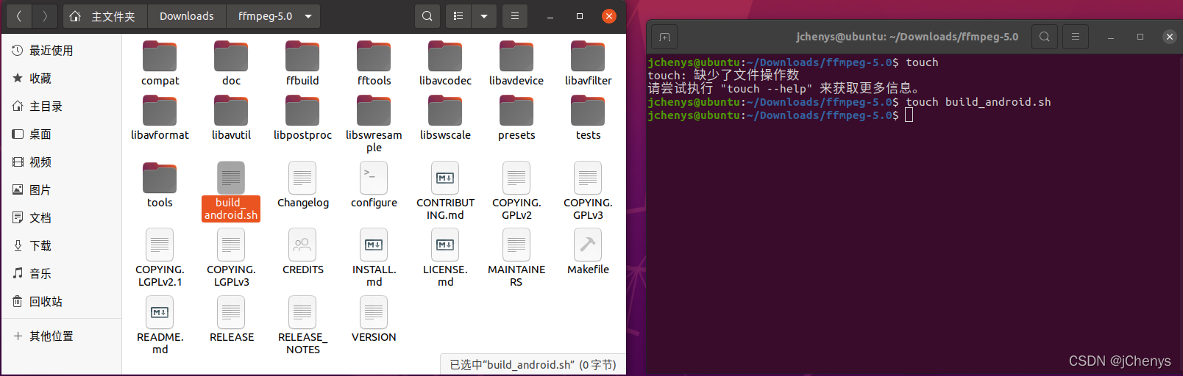Select the doc folder icon
The width and height of the screenshot is (1183, 376).
[231, 56]
